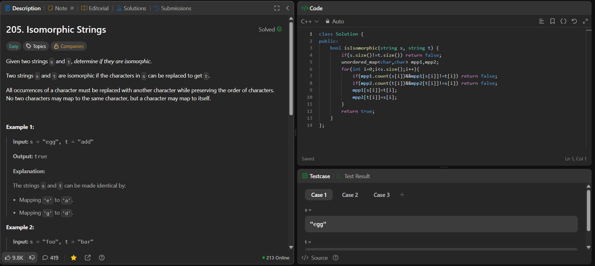Image resolution: width=595 pixels, height=266 pixels.
Task: Close the Note tab with its X
Action: (71, 8)
